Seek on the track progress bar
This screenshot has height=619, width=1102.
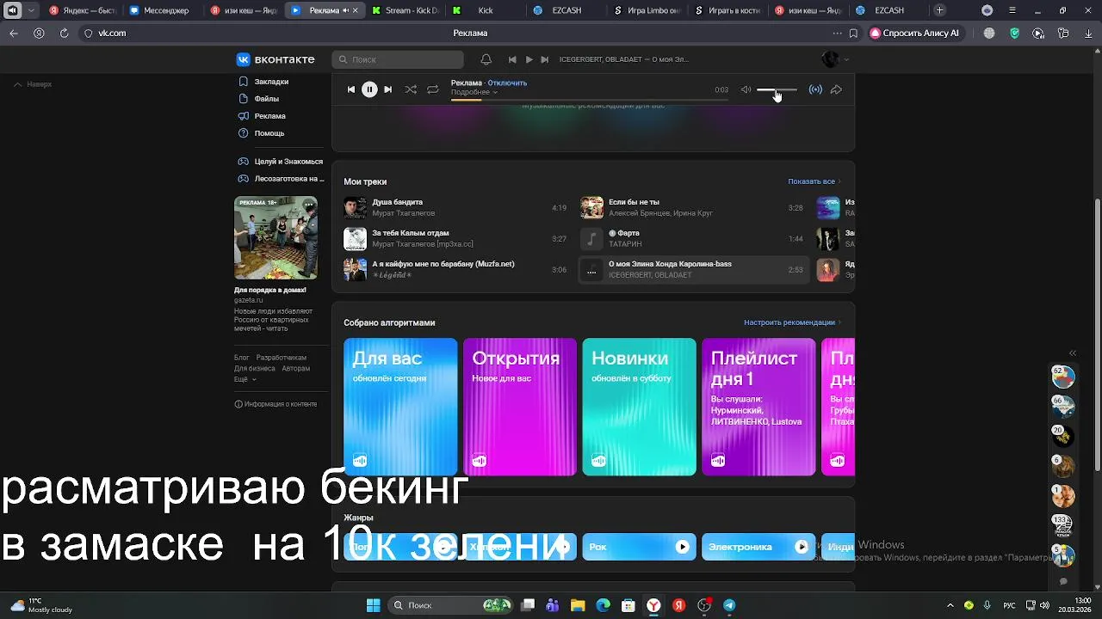590,100
